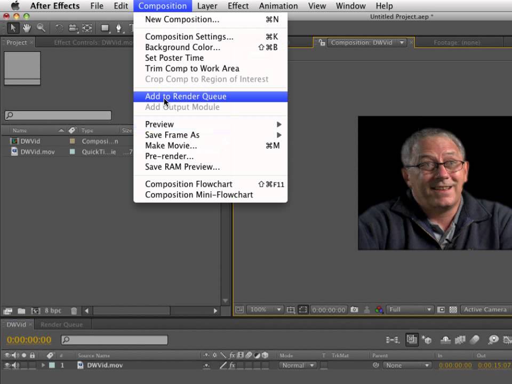The height and width of the screenshot is (384, 512).
Task: Toggle the transparency grid
Action: coord(453,309)
